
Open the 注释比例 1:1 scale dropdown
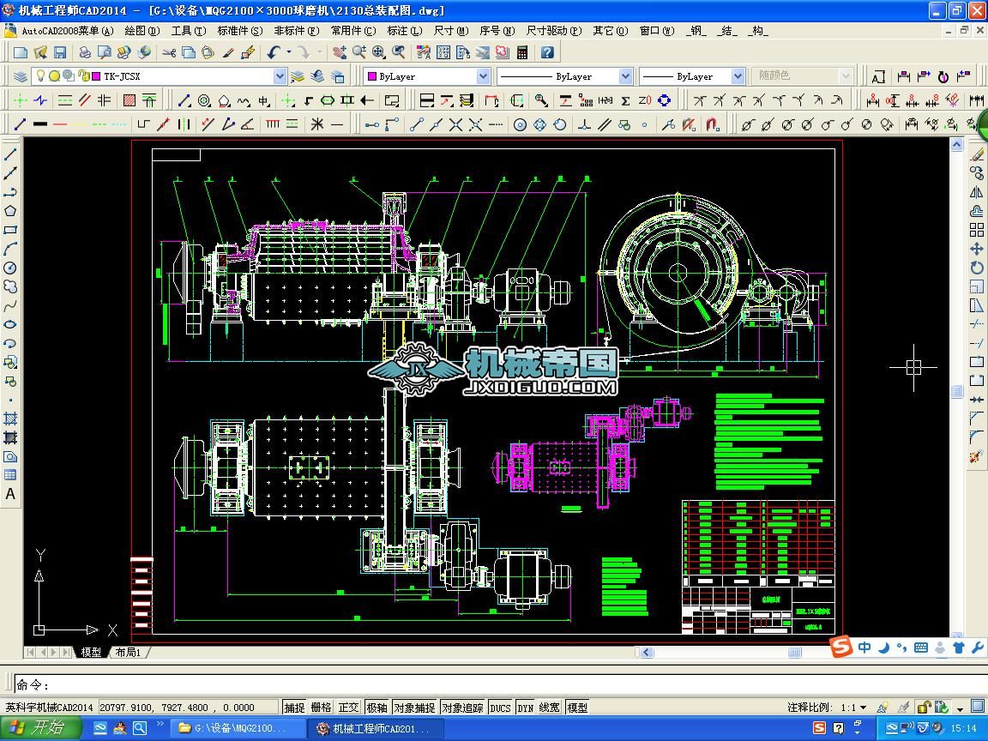pos(864,708)
